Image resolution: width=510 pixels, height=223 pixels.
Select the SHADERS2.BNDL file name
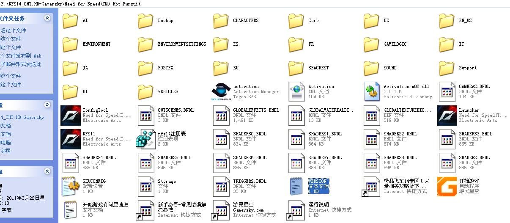pos(400,134)
